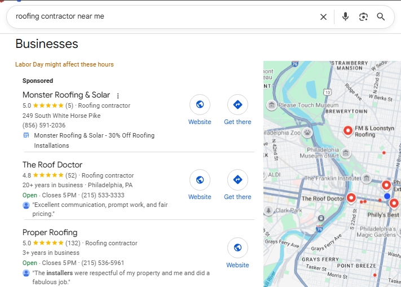Click The Roof Doctor map pin
This screenshot has height=287, width=401.
[x=351, y=198]
